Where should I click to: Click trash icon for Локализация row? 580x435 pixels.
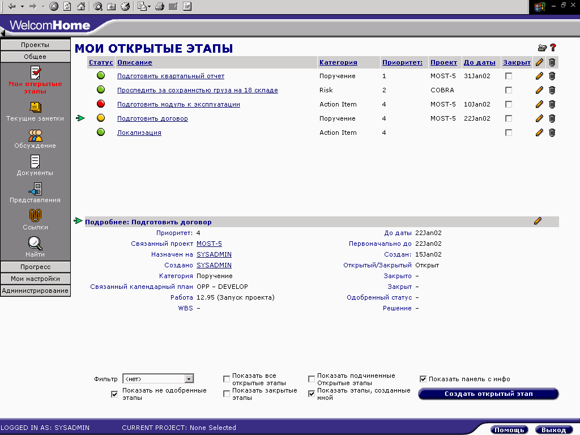click(552, 133)
